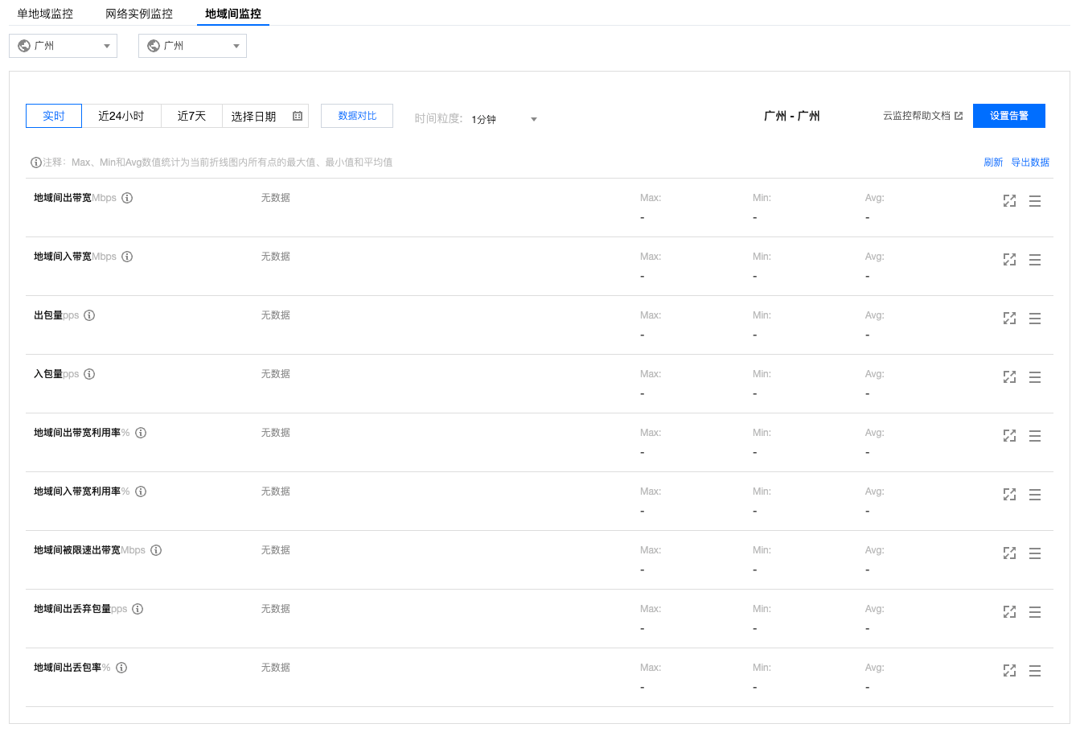This screenshot has width=1080, height=732.
Task: Switch to the 网络实例监控 tab
Action: coord(139,14)
